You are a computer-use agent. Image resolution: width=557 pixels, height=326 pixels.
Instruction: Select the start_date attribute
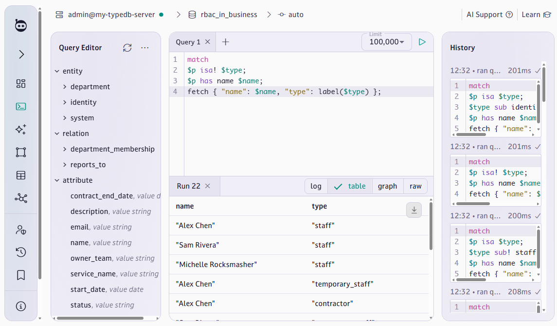107,290
